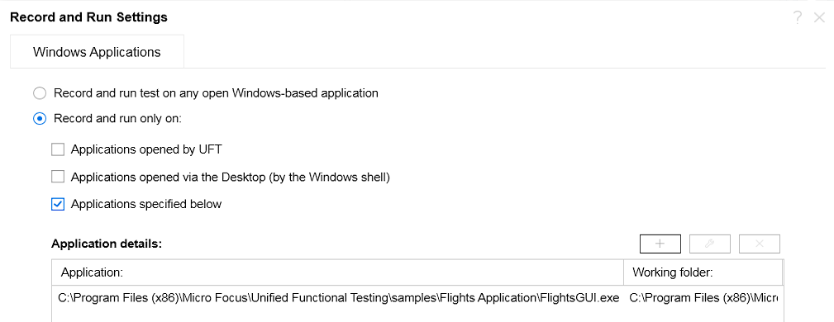The width and height of the screenshot is (834, 322).
Task: Click the divider between Application and Working folder headers
Action: (x=624, y=272)
